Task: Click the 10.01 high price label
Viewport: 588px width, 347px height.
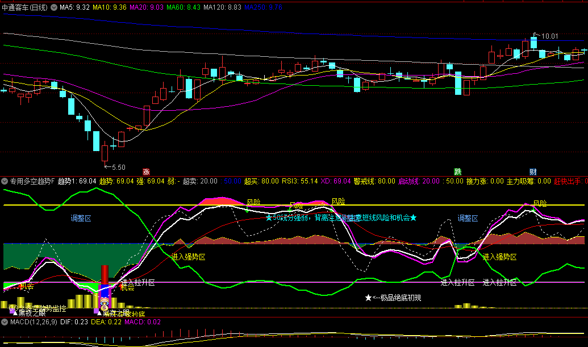Action: tap(550, 36)
